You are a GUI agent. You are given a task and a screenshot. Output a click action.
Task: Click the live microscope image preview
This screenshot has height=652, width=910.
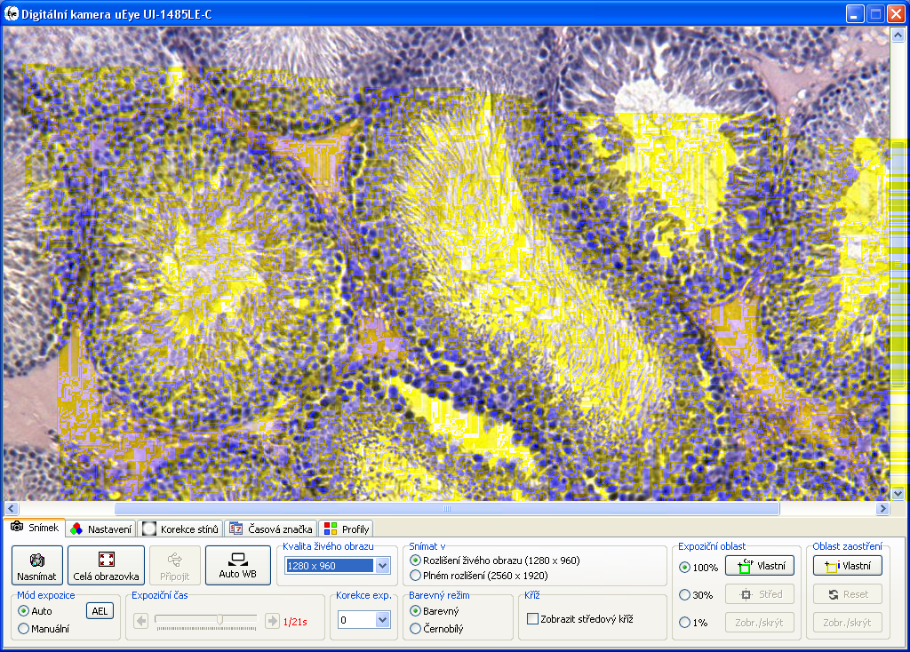tap(446, 264)
